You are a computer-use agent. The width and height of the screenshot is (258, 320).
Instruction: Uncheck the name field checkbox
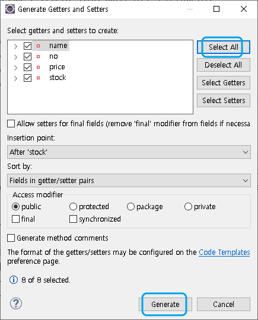(x=27, y=46)
